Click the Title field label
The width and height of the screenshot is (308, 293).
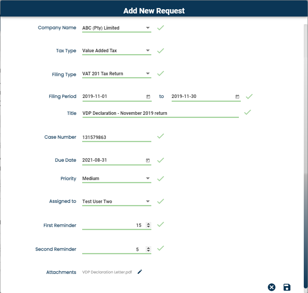click(x=71, y=113)
